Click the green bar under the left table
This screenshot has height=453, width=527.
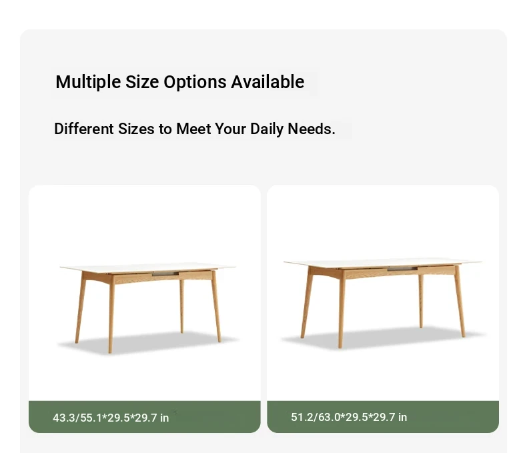pos(213,417)
